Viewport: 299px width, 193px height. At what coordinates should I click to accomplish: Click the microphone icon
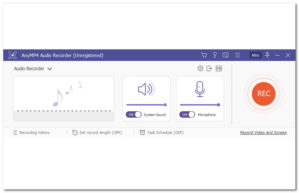200,89
